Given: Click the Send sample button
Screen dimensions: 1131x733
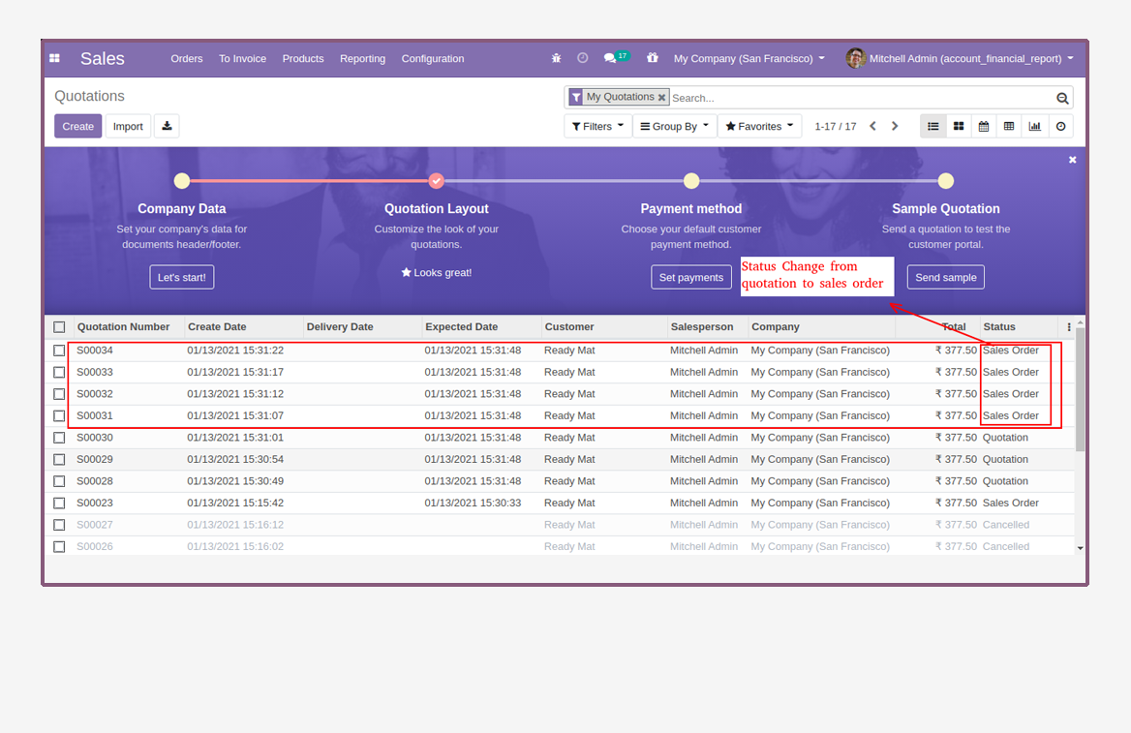Looking at the screenshot, I should coord(946,277).
